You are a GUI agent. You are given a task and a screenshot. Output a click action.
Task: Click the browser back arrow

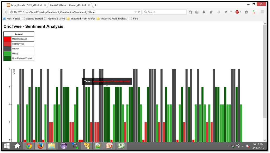click(x=6, y=12)
